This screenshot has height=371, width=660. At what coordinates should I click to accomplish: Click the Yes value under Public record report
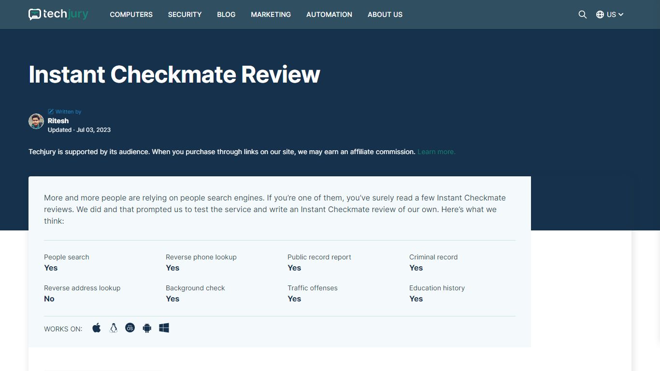(x=294, y=268)
